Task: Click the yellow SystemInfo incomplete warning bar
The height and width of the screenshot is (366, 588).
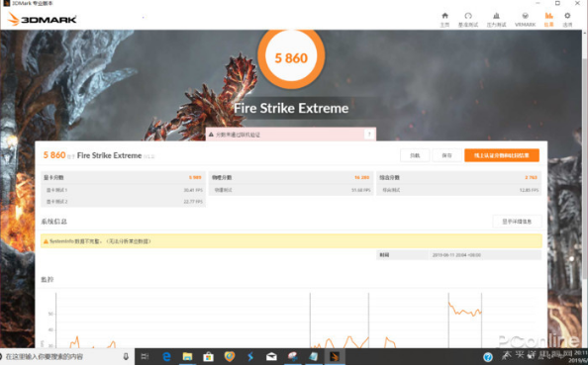Action: tap(291, 241)
